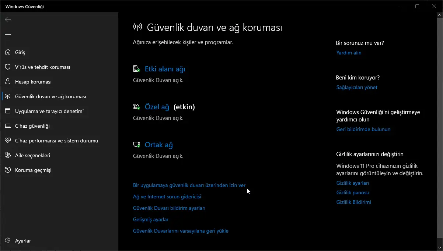Click the Virüs ve tehdit koruması shield icon
The height and width of the screenshot is (251, 443).
click(x=8, y=67)
